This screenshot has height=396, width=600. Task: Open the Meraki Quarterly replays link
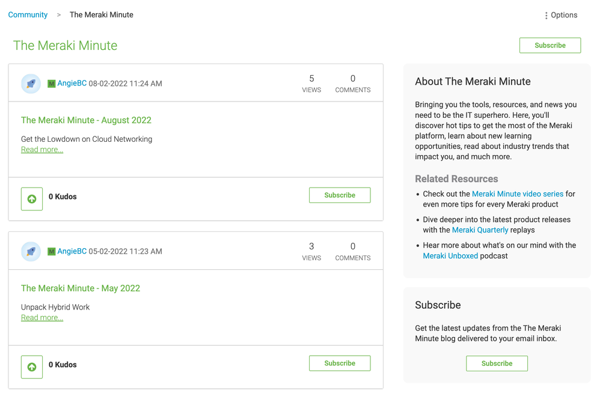point(480,230)
